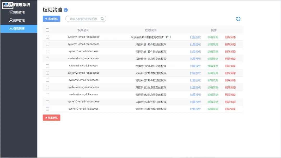
Task: Click 编辑策略 for system3-email-fullaccess
Action: click(x=213, y=109)
